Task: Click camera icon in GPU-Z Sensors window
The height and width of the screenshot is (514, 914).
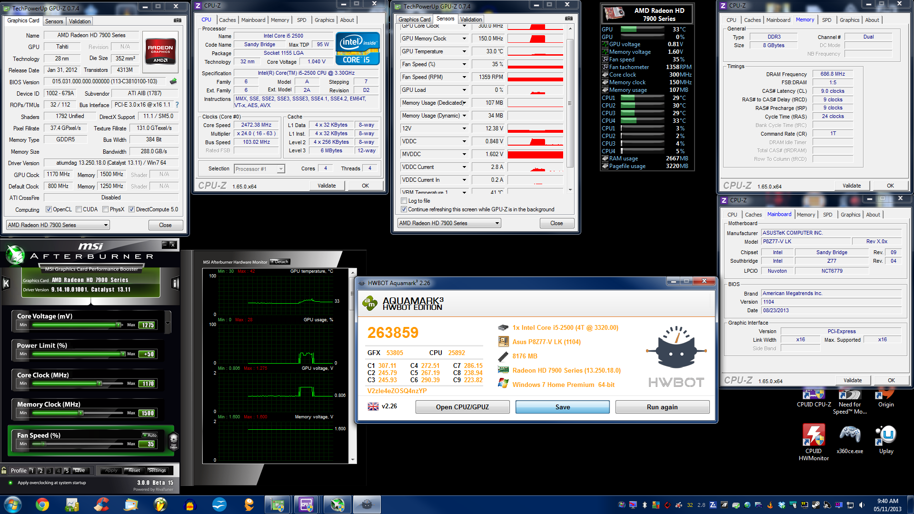Action: (569, 19)
